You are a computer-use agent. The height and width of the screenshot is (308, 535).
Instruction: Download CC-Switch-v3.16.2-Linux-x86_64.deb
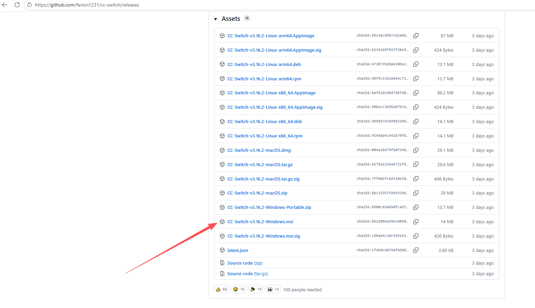click(265, 122)
